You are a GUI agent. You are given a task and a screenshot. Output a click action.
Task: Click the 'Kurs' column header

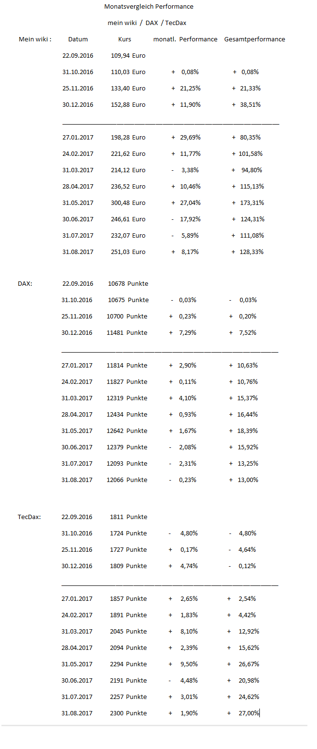pos(124,39)
